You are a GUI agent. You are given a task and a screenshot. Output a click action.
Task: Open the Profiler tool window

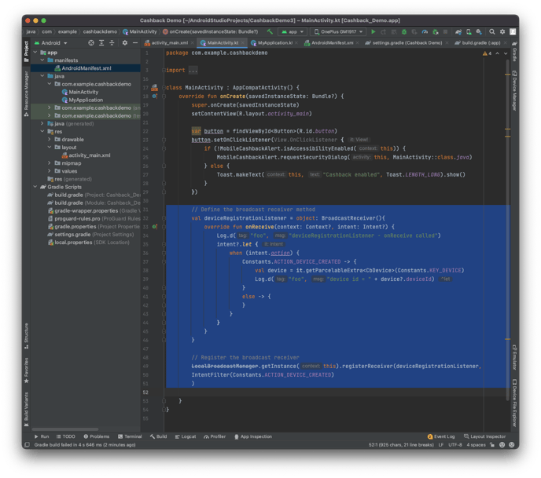click(x=215, y=436)
